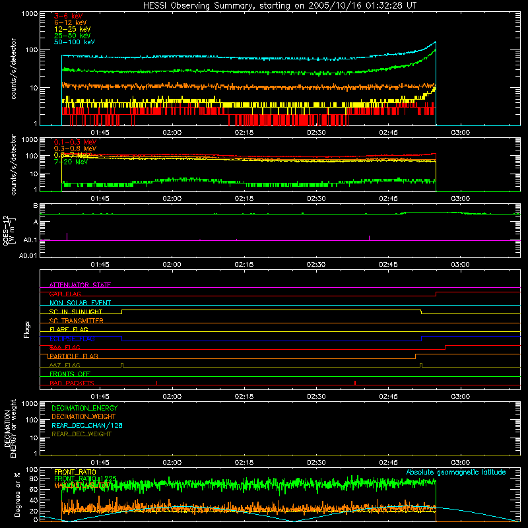
Task: Select the NON_SOLAR_EVENT flag label
Action: click(80, 303)
